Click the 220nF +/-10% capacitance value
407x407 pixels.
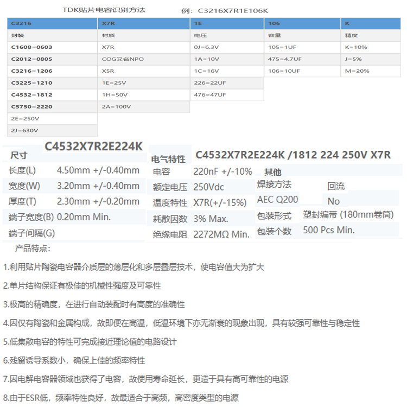pyautogui.click(x=222, y=171)
